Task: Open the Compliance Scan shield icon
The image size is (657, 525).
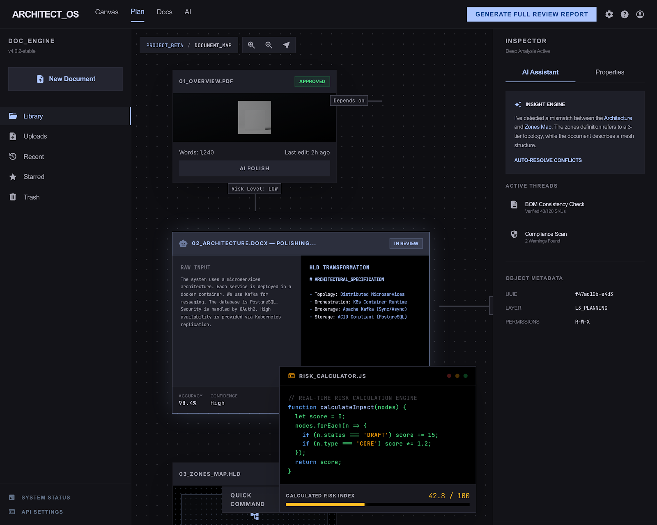Action: [514, 234]
